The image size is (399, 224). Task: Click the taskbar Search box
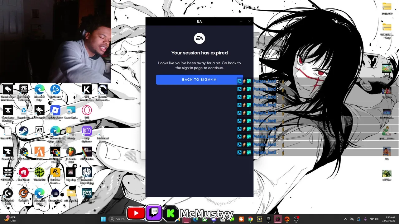(x=117, y=219)
